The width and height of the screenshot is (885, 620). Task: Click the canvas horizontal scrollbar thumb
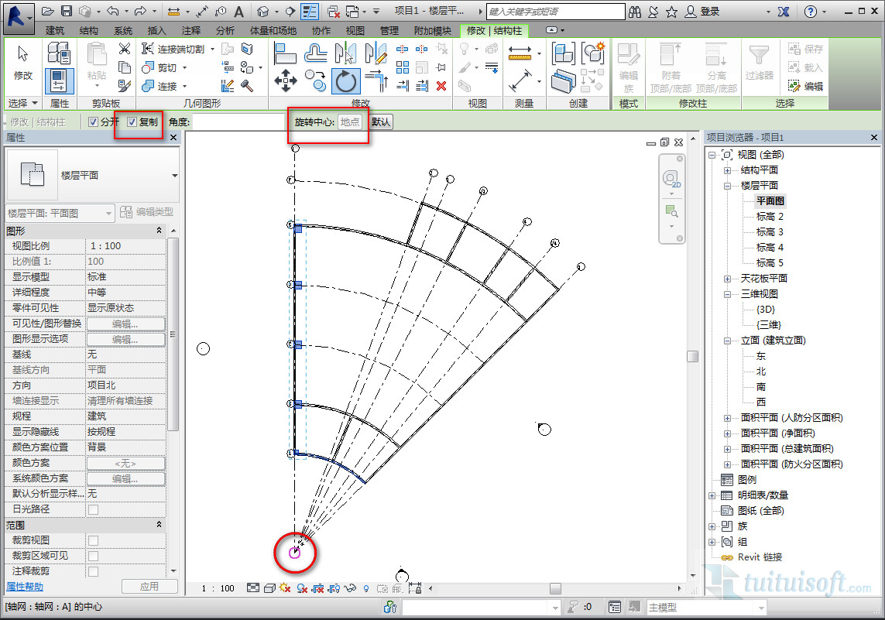(554, 588)
